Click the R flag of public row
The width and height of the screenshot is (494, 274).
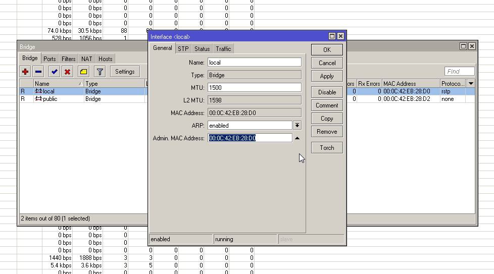[23, 99]
